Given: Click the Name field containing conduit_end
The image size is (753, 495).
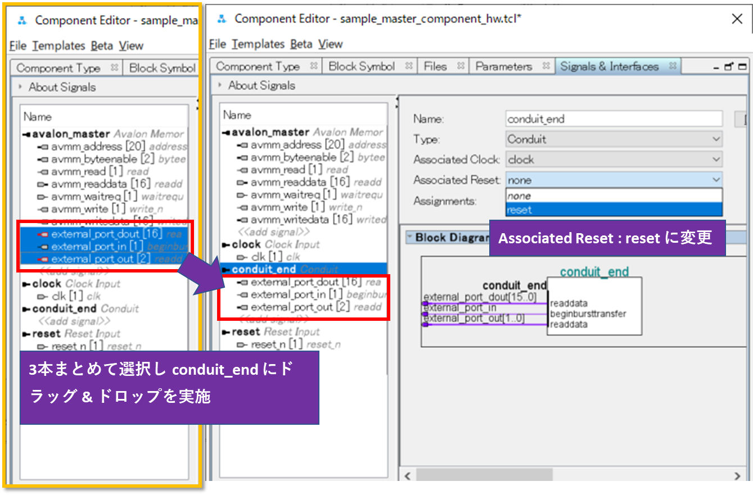Looking at the screenshot, I should (x=614, y=119).
